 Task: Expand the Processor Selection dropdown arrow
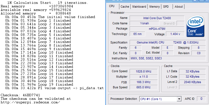[x=179, y=99]
